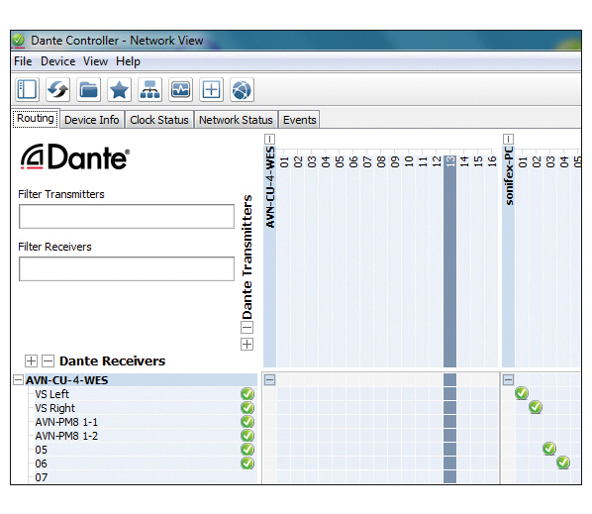Open the Help menu
This screenshot has width=592, height=514.
point(128,61)
